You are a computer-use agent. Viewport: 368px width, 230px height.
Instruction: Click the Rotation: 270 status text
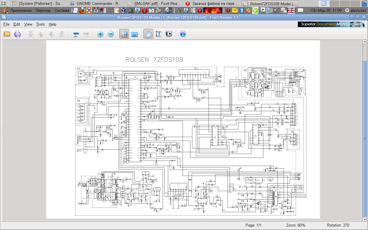pyautogui.click(x=338, y=225)
